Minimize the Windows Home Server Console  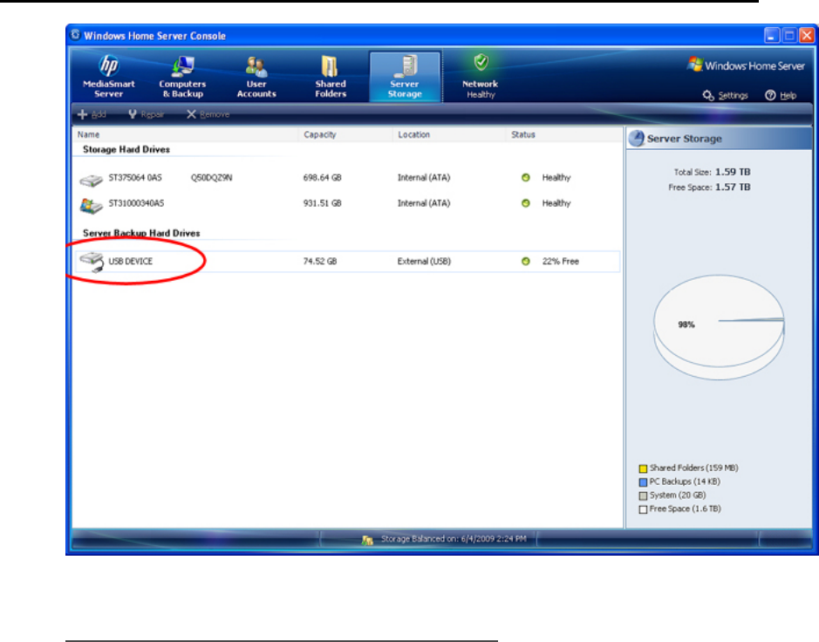click(772, 36)
